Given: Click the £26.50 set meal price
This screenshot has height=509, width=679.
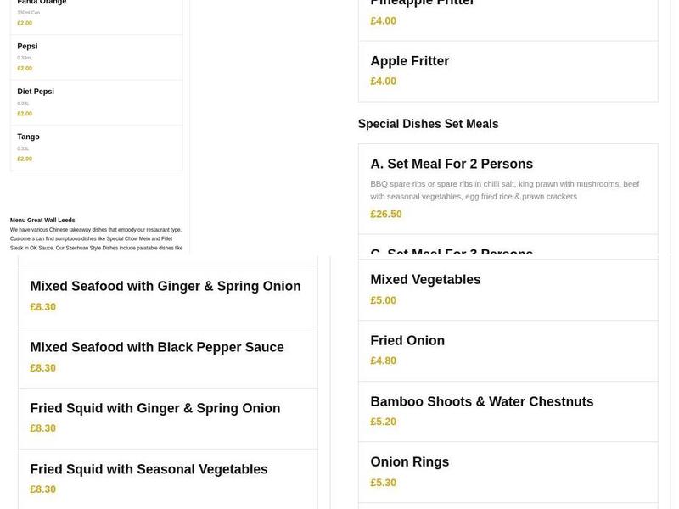Looking at the screenshot, I should pyautogui.click(x=386, y=214).
